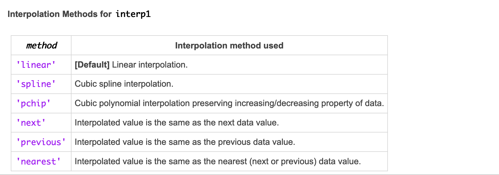Image resolution: width=499 pixels, height=175 pixels.
Task: Select the 'pchip' method entry
Action: [33, 103]
